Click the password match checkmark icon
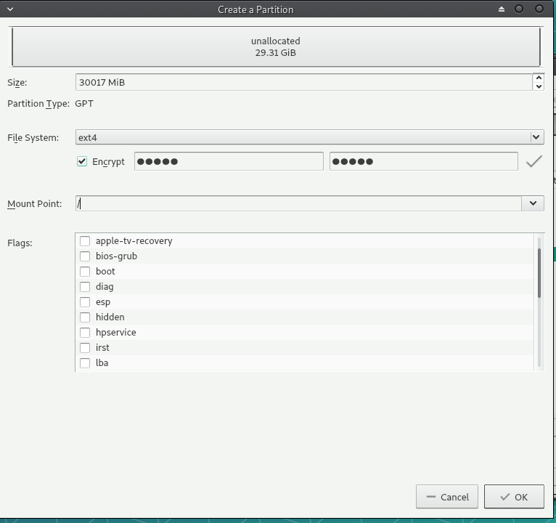 click(534, 161)
